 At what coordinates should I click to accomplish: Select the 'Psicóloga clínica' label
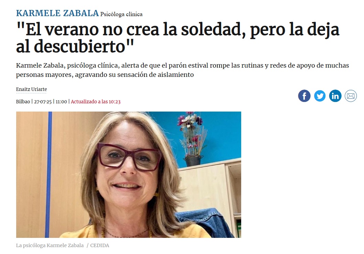[121, 14]
